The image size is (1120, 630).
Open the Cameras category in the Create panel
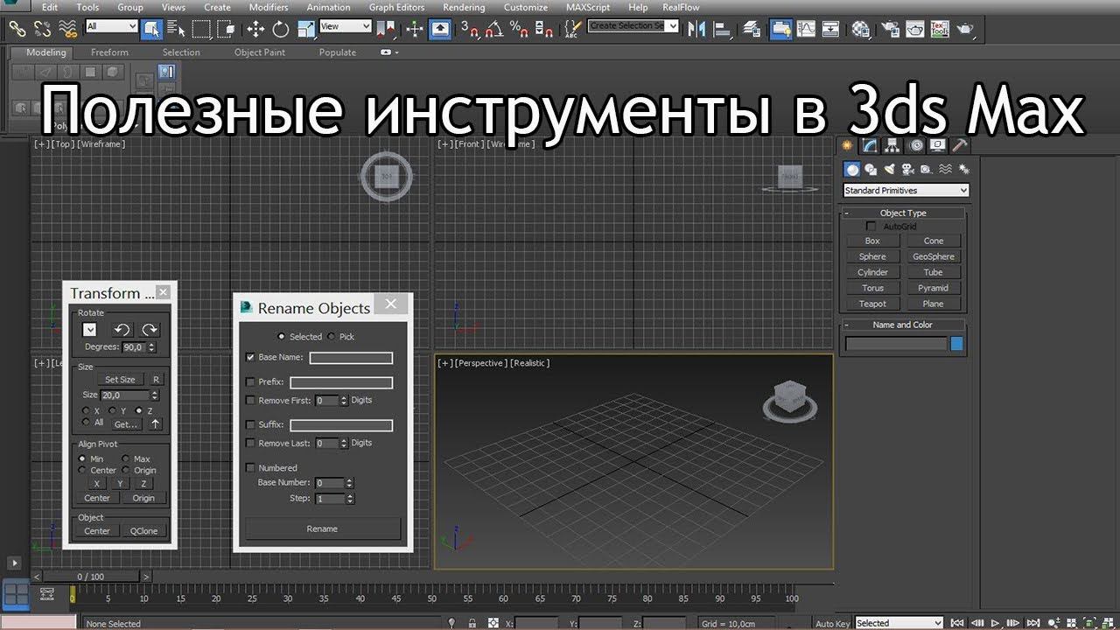[x=907, y=169]
